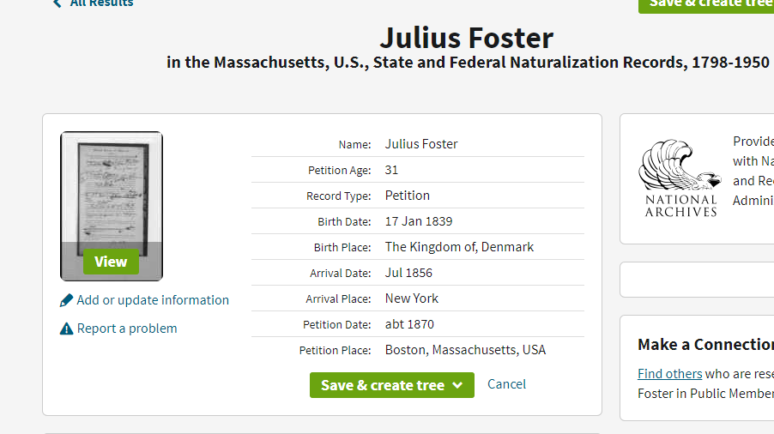Click the birth place value Denmark
774x434 pixels.
pyautogui.click(x=459, y=247)
